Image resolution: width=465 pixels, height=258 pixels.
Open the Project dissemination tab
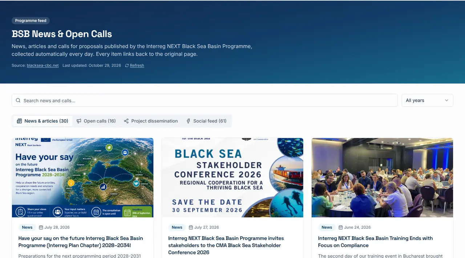[x=151, y=121]
